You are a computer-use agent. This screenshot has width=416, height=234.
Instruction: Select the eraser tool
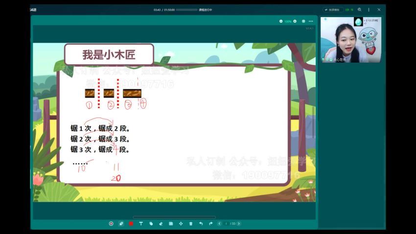point(161,224)
